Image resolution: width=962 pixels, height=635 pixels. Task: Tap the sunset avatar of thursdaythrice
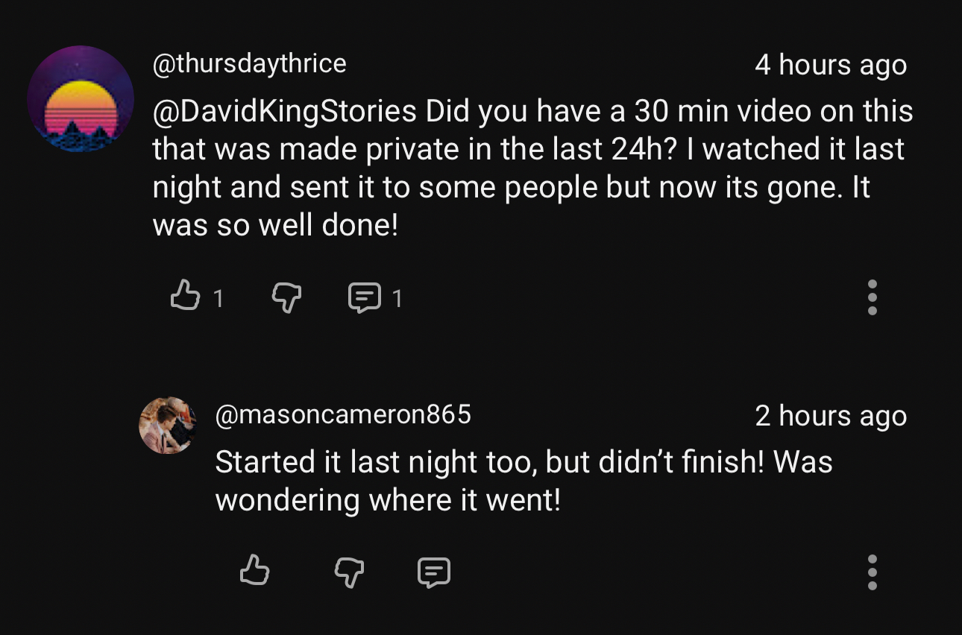coord(81,99)
